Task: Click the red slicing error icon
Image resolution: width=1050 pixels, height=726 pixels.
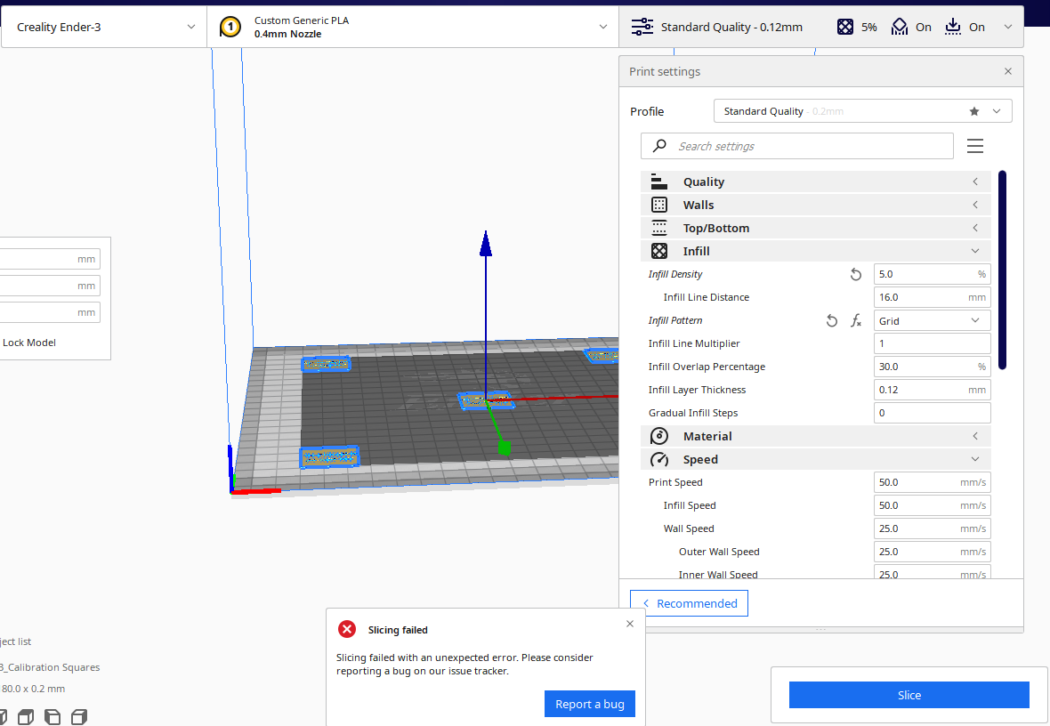Action: coord(347,629)
